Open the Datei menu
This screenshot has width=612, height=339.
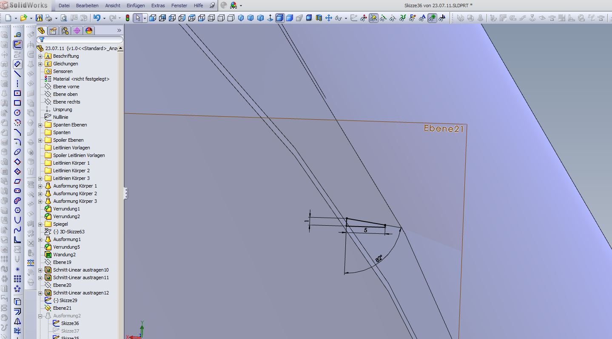(64, 6)
